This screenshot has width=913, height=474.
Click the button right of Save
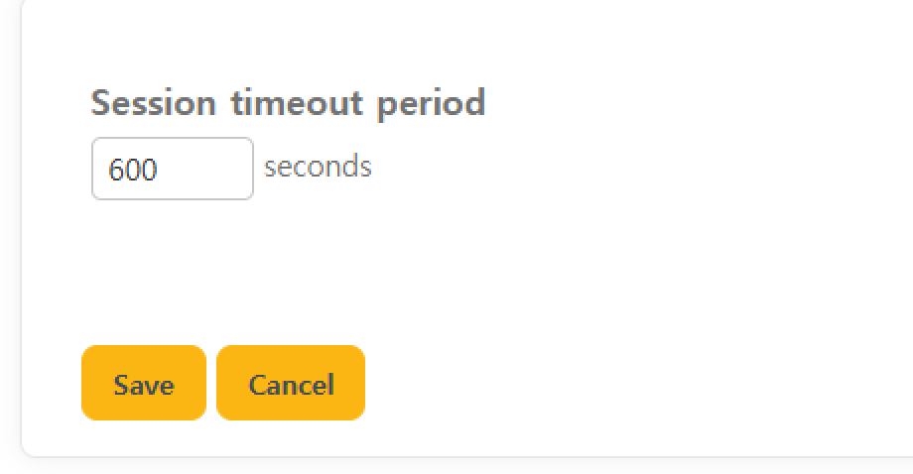point(291,384)
